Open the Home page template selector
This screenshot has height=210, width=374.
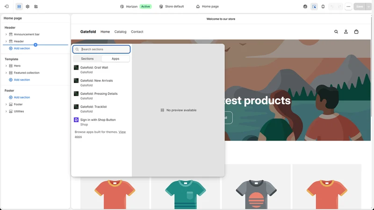tap(207, 7)
